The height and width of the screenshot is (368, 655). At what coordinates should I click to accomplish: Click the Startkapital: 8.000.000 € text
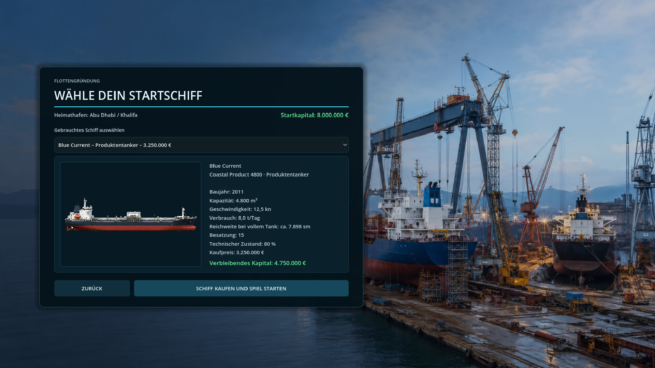(x=315, y=115)
